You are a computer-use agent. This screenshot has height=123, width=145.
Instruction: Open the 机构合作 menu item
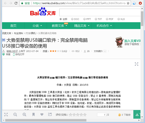click(104, 25)
